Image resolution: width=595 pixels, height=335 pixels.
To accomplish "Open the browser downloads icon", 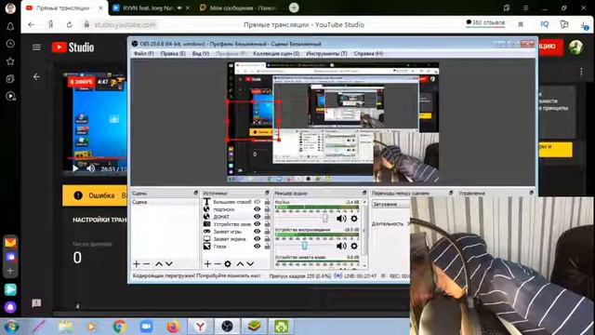I will coord(585,25).
